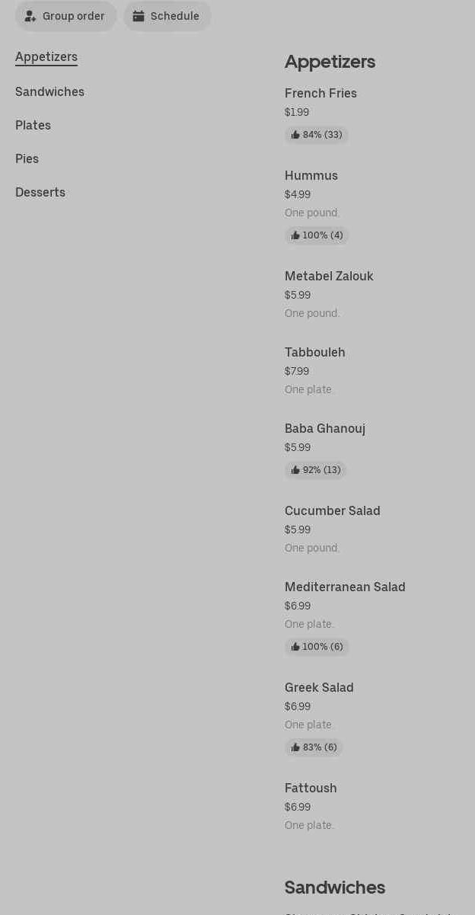475x915 pixels.
Task: Click the Hummus item name
Action: (x=311, y=176)
